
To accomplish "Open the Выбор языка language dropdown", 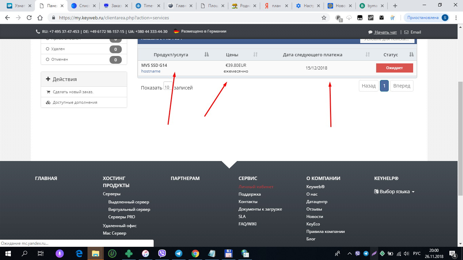I will pyautogui.click(x=394, y=192).
